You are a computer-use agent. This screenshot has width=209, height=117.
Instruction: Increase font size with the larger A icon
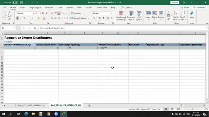(x=43, y=13)
